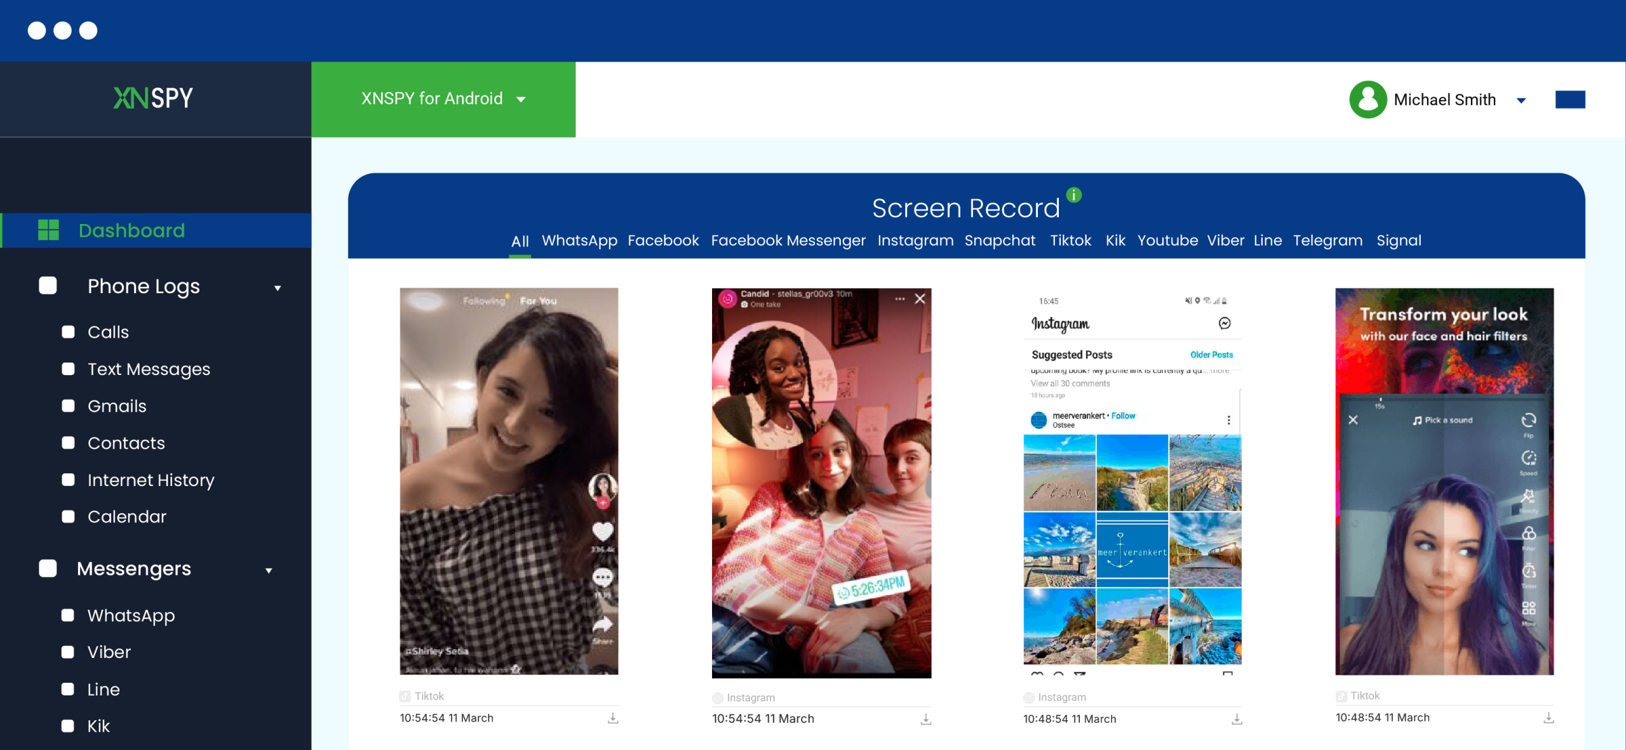The width and height of the screenshot is (1626, 750).
Task: Click the blue rectangle in the top right
Action: 1569,100
